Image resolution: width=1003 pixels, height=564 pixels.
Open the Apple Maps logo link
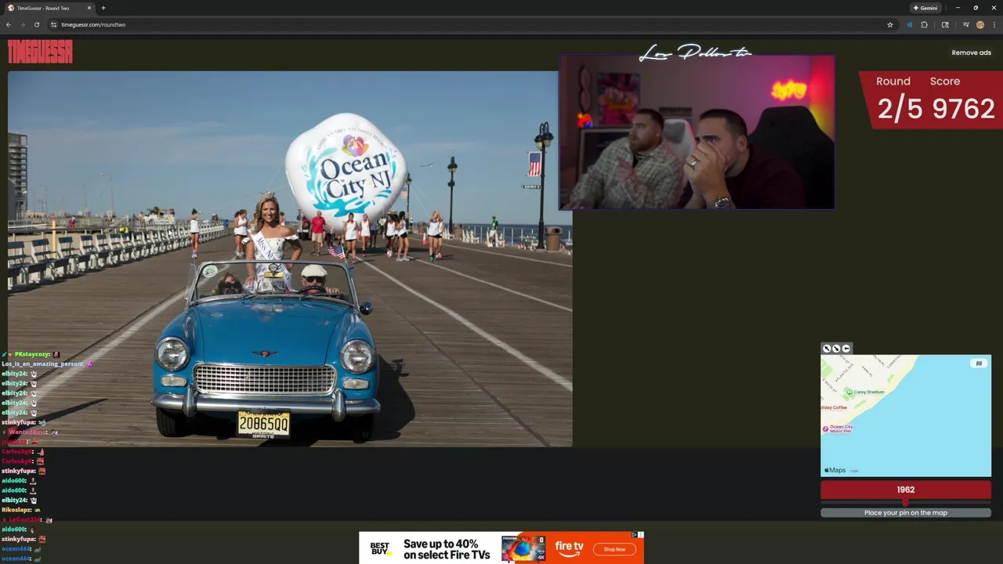click(x=835, y=470)
